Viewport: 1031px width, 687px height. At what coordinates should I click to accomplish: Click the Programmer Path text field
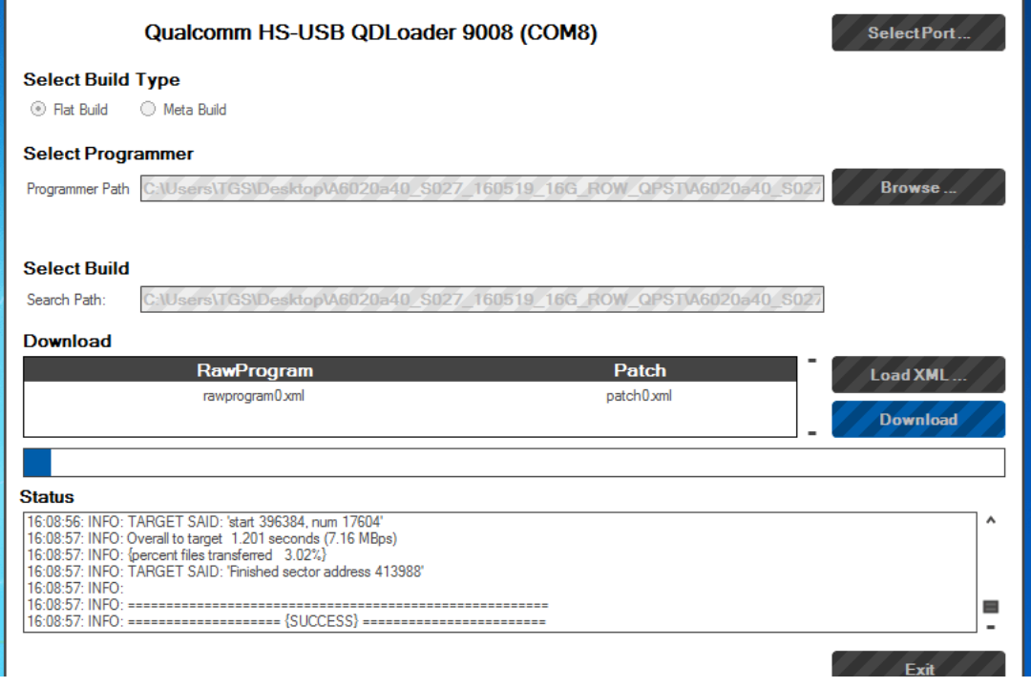[482, 189]
